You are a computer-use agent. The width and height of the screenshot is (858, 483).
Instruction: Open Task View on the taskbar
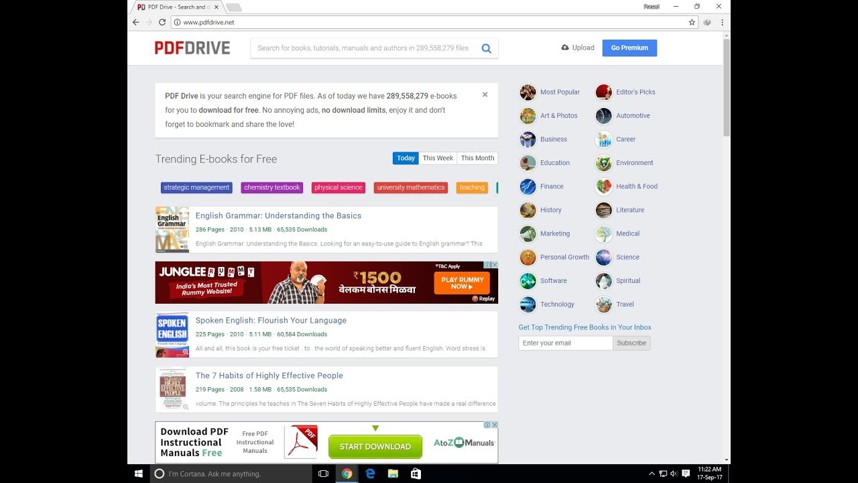pos(323,474)
